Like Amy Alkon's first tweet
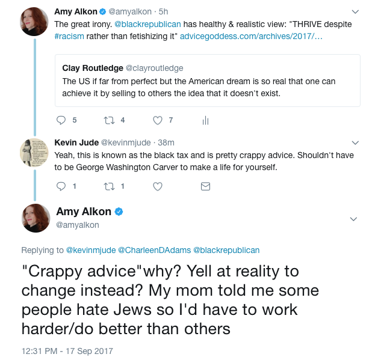Screen dimensions: 381x357 [158, 120]
